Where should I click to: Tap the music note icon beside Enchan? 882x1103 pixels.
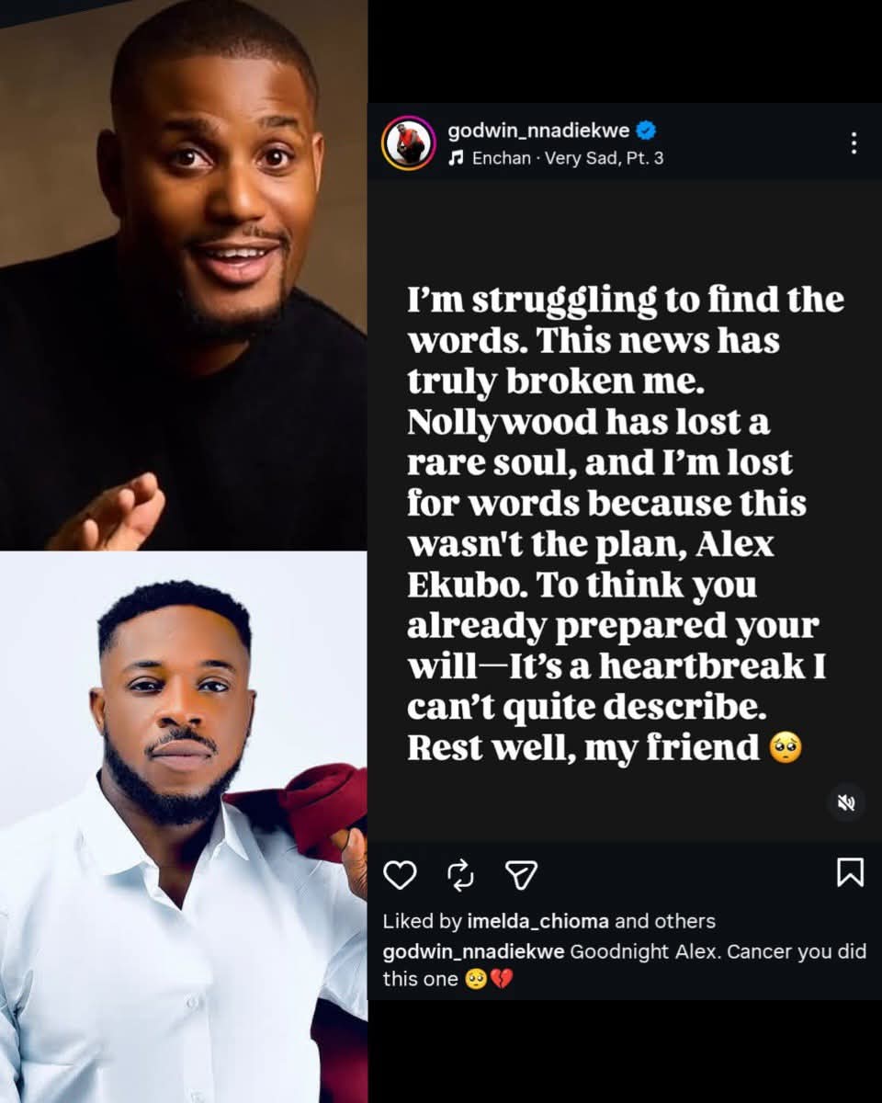[456, 158]
